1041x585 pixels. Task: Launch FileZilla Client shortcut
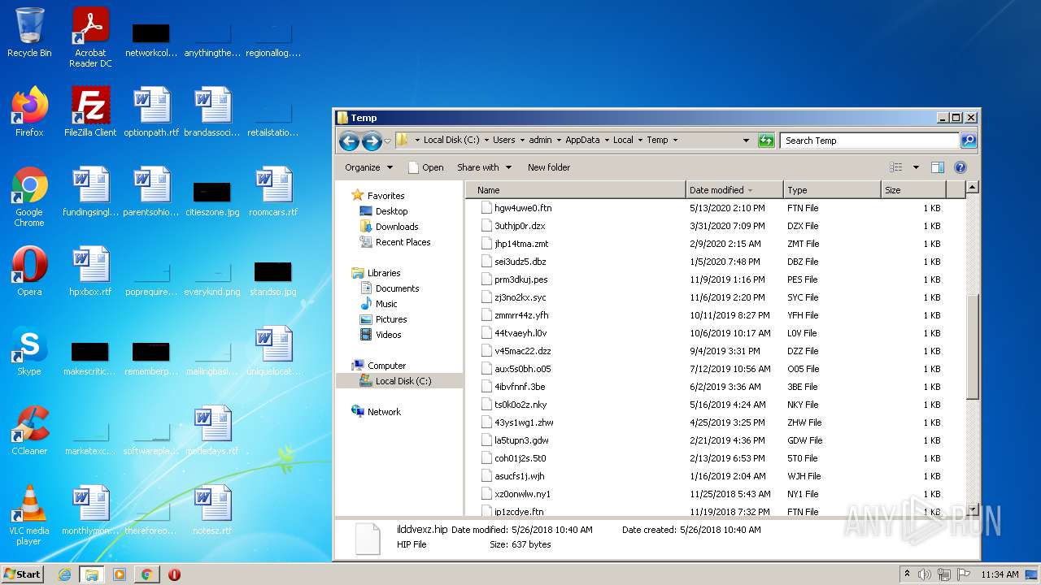90,112
